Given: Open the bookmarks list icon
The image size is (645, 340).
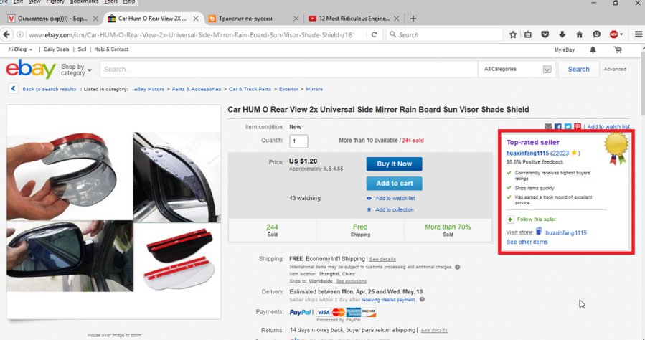Looking at the screenshot, I should tap(528, 35).
